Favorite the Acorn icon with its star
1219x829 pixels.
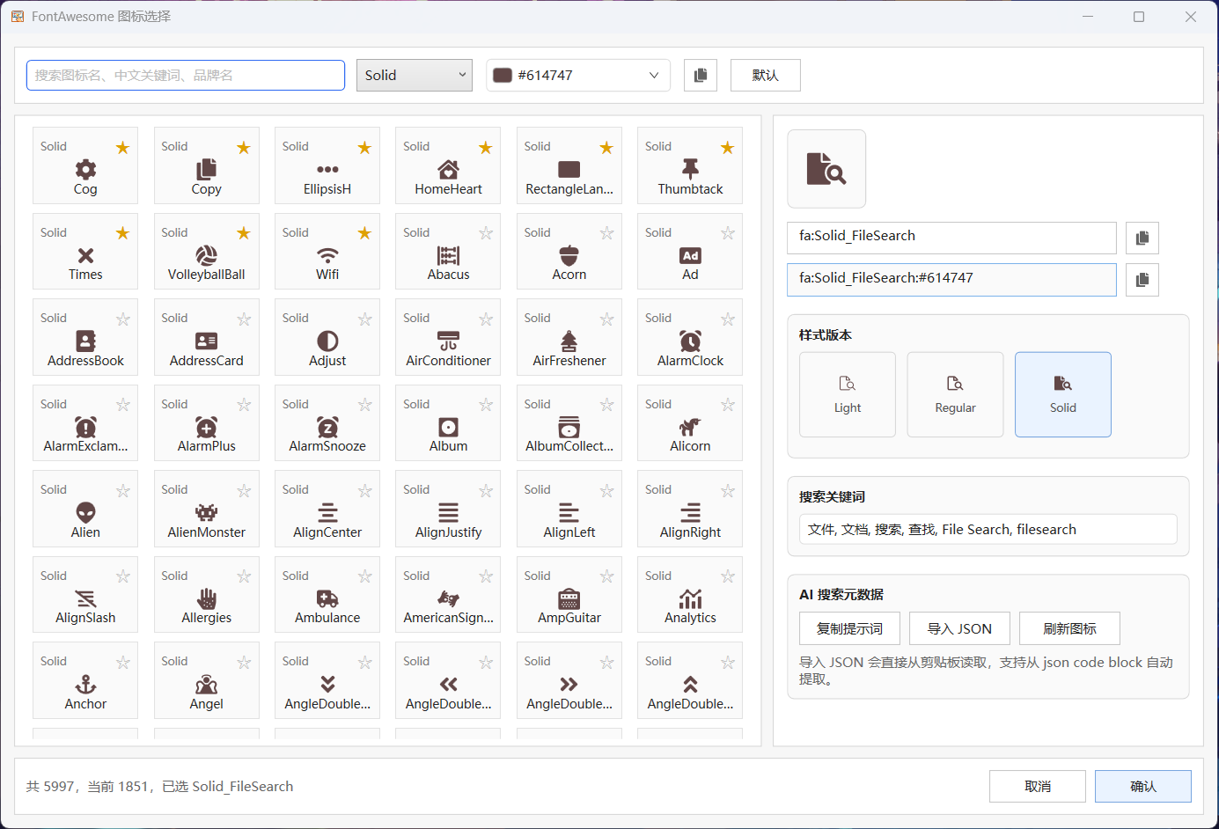click(606, 233)
